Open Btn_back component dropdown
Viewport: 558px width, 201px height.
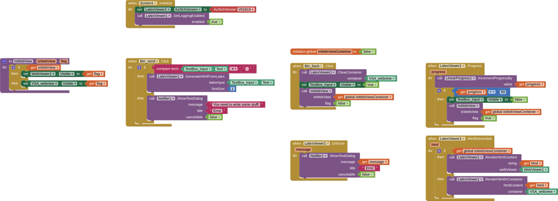[x=313, y=66]
